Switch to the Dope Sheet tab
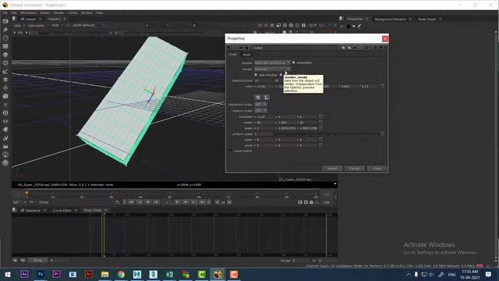The image size is (499, 281). click(x=92, y=210)
